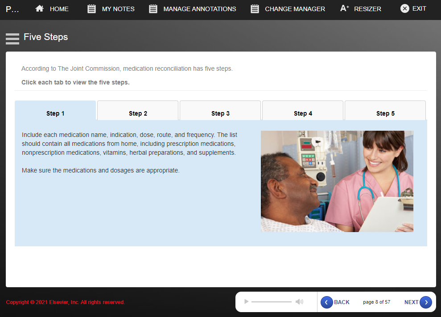Select the Step 4 tab

click(303, 113)
